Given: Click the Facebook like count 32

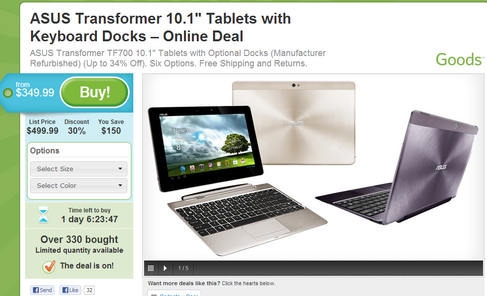Looking at the screenshot, I should click(89, 290).
